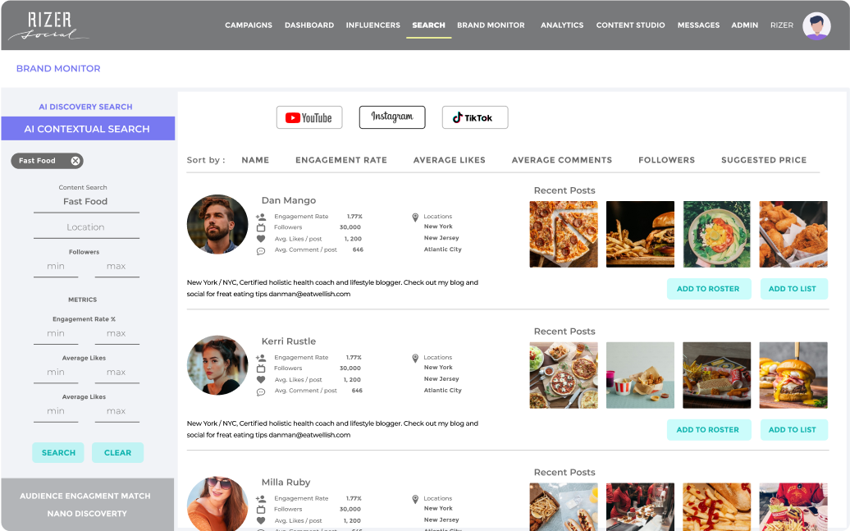The width and height of the screenshot is (850, 531).
Task: Click the Engagement Rate max field
Action: click(x=117, y=334)
